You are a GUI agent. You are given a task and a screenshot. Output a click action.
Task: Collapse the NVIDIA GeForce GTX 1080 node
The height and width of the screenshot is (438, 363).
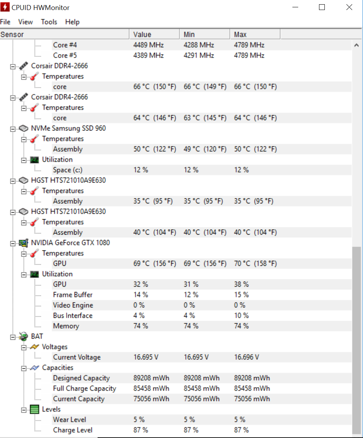coord(13,243)
